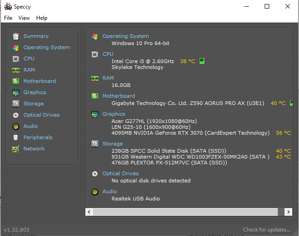
Task: Open the Help menu
Action: point(42,18)
